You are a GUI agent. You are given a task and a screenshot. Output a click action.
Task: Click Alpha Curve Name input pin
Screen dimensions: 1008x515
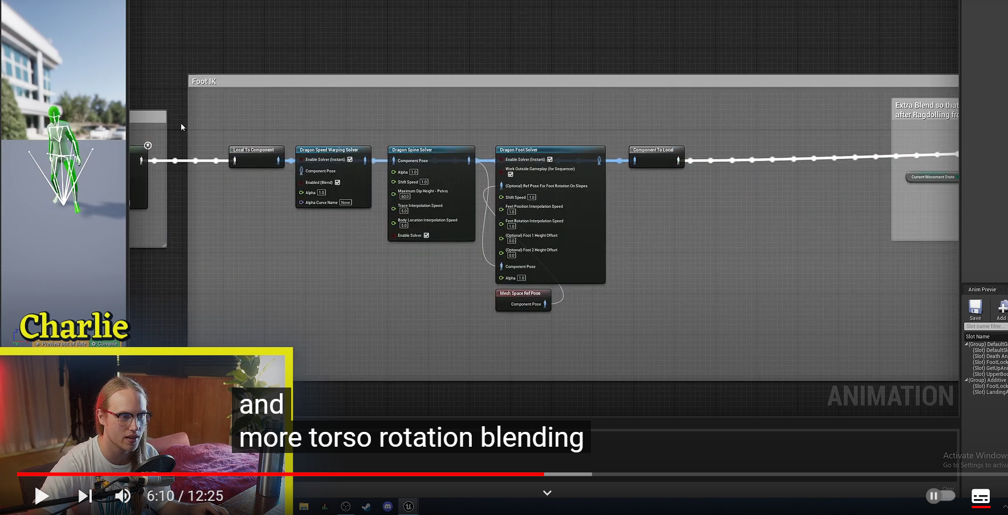301,202
